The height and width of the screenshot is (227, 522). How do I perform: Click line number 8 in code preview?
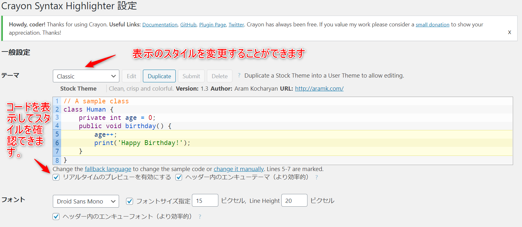[x=57, y=160]
